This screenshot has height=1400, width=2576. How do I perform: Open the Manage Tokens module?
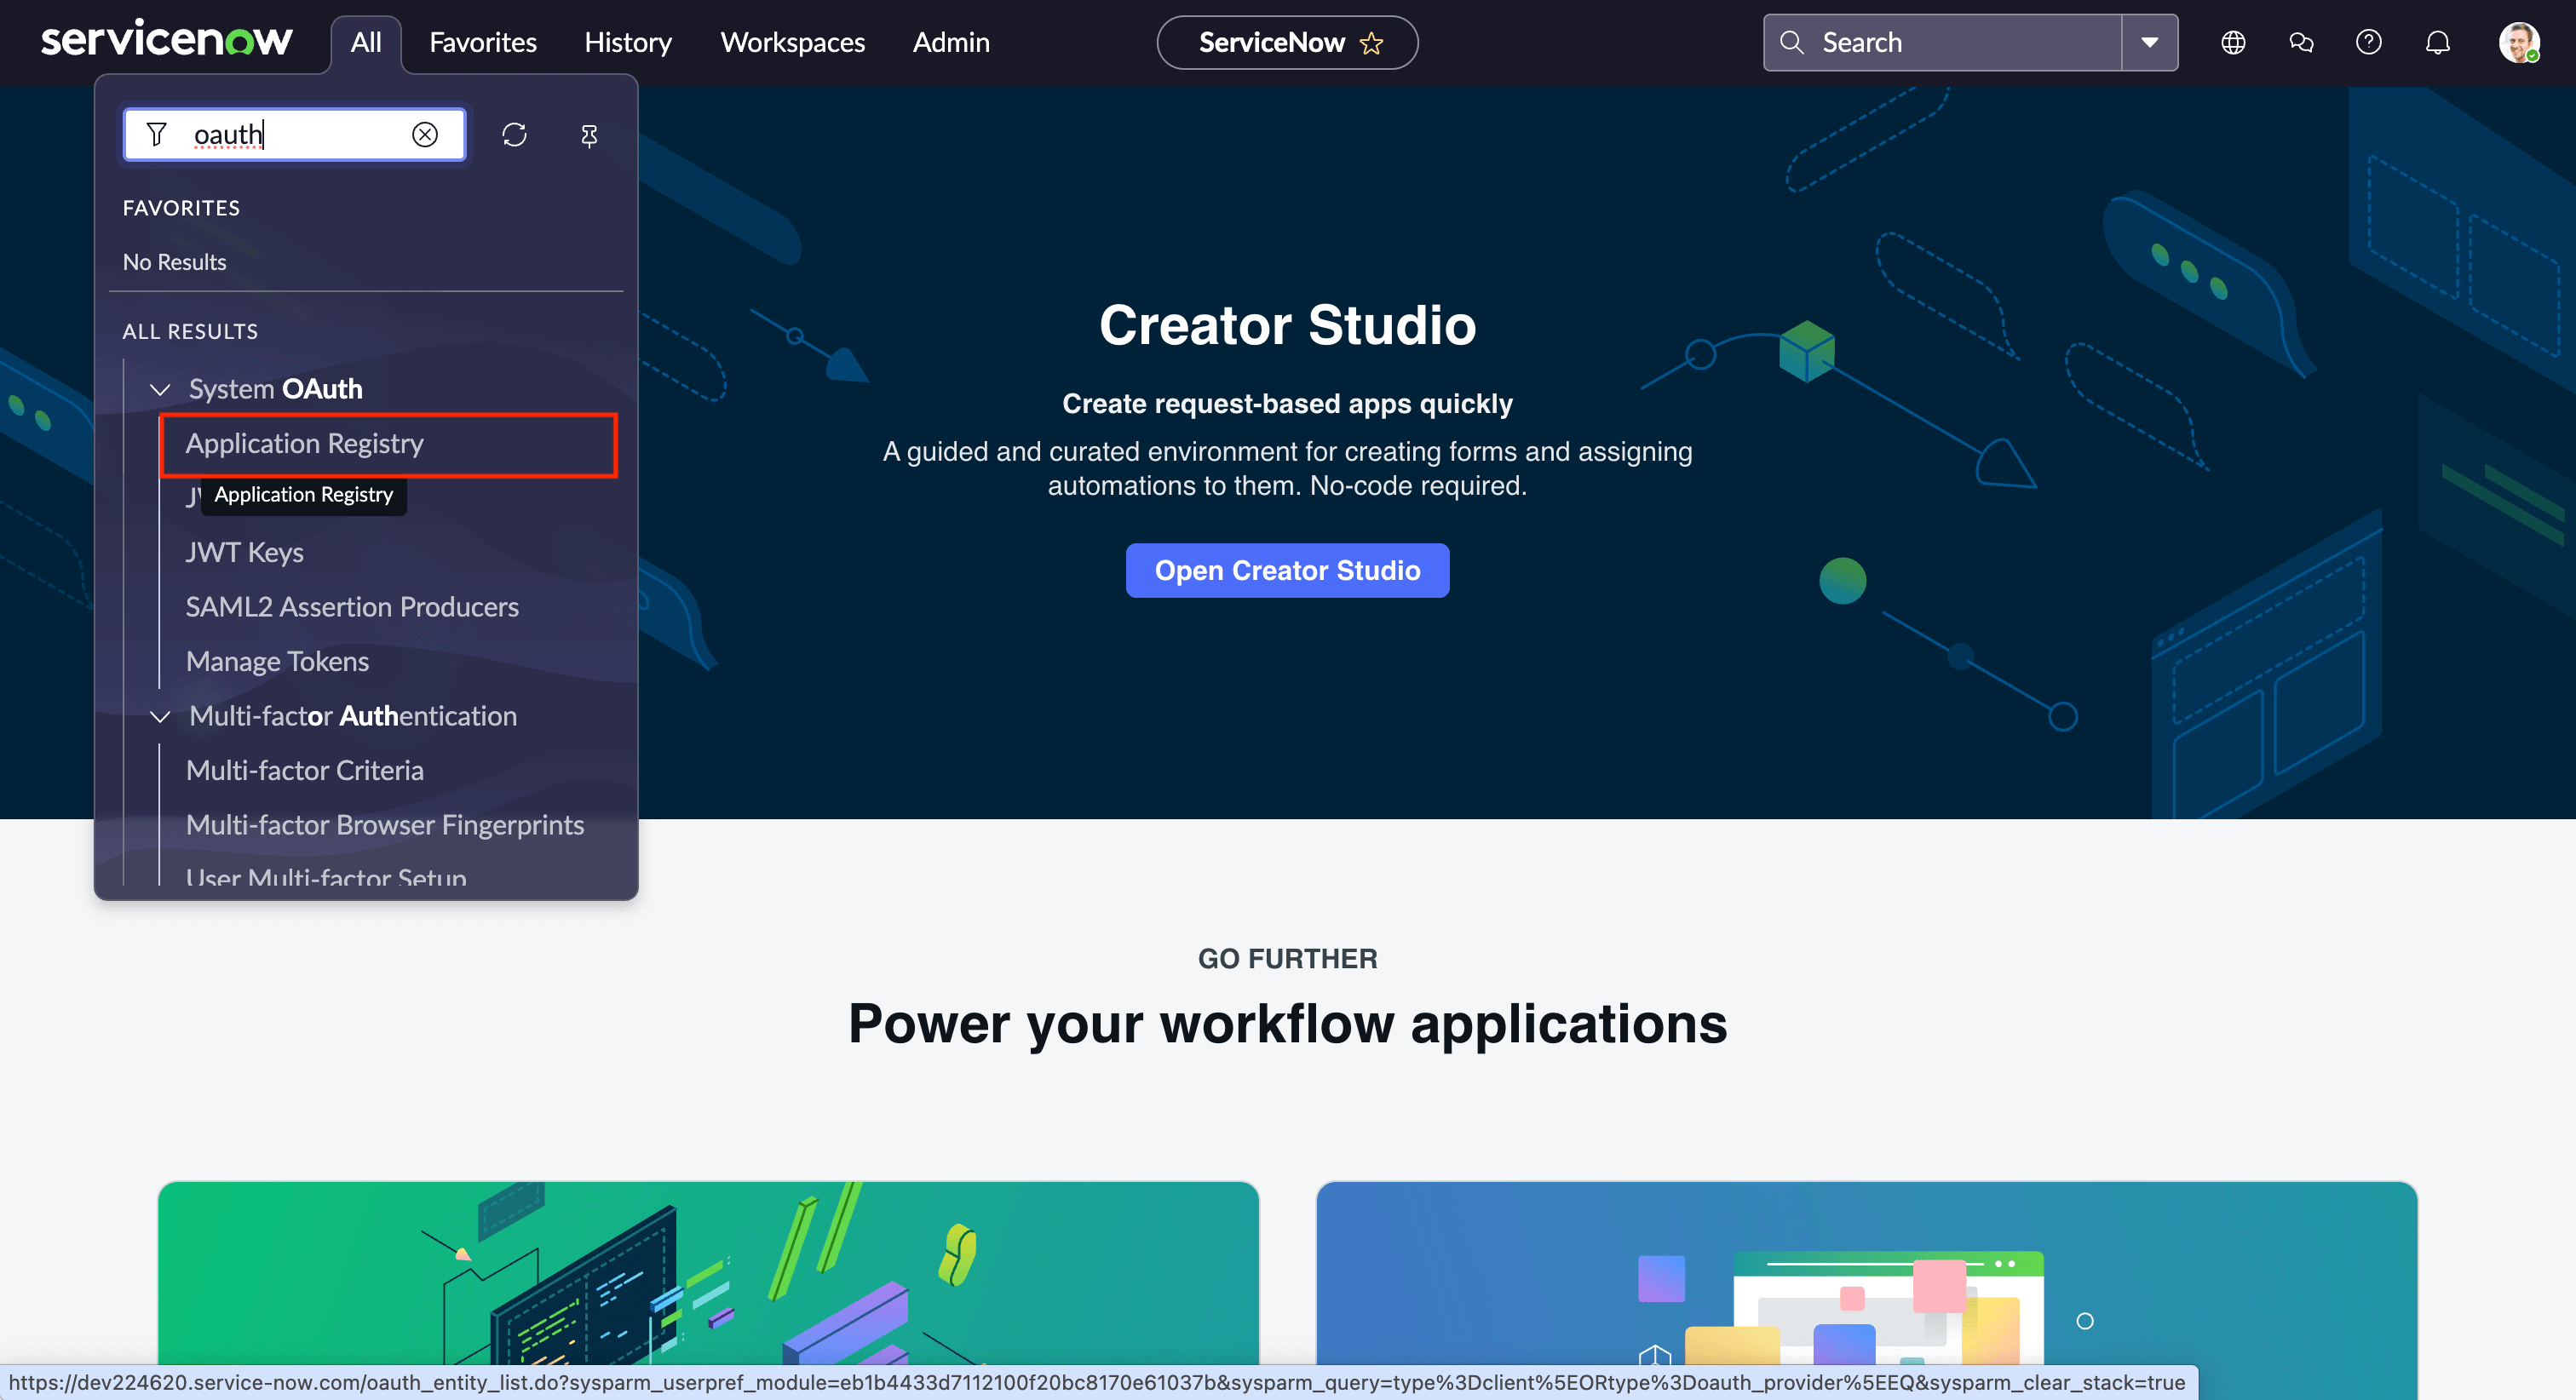pos(277,661)
